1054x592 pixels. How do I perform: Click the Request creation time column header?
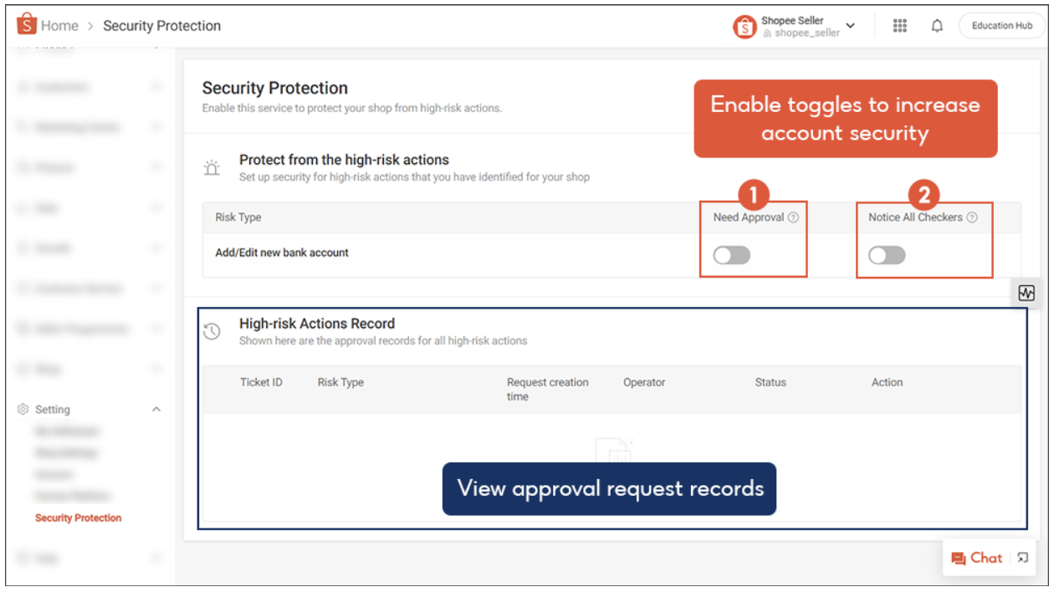pos(547,389)
